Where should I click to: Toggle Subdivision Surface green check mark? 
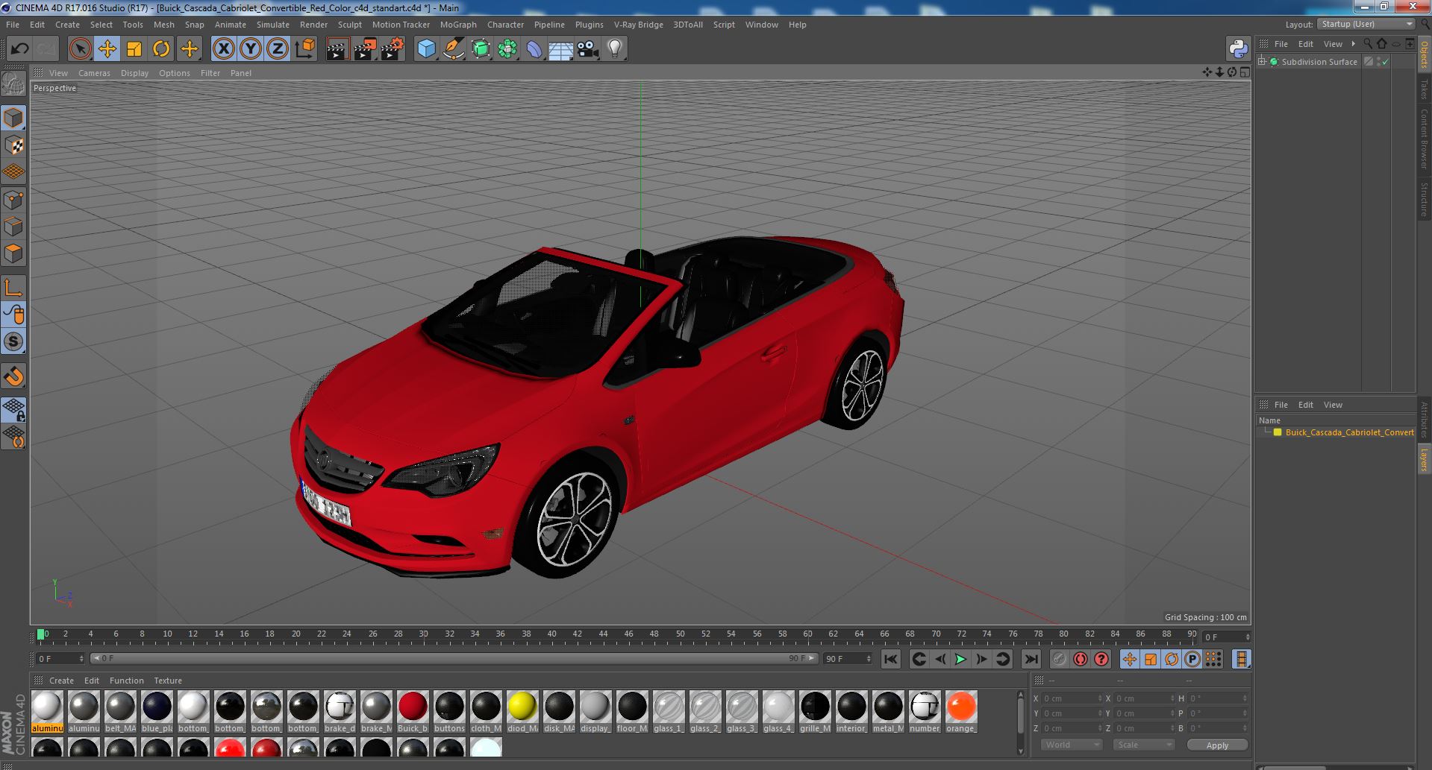pos(1386,62)
